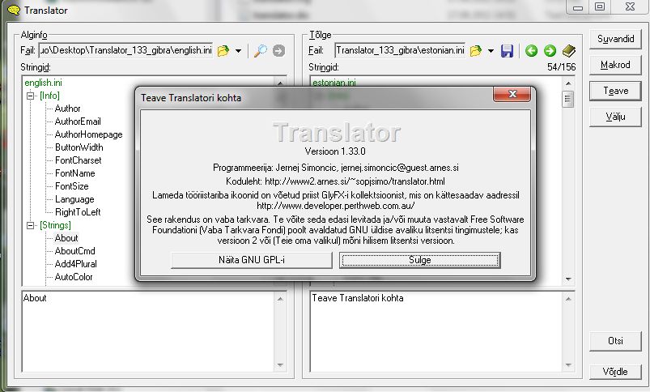Save translation with floppy disk icon
The width and height of the screenshot is (650, 392).
click(x=507, y=50)
